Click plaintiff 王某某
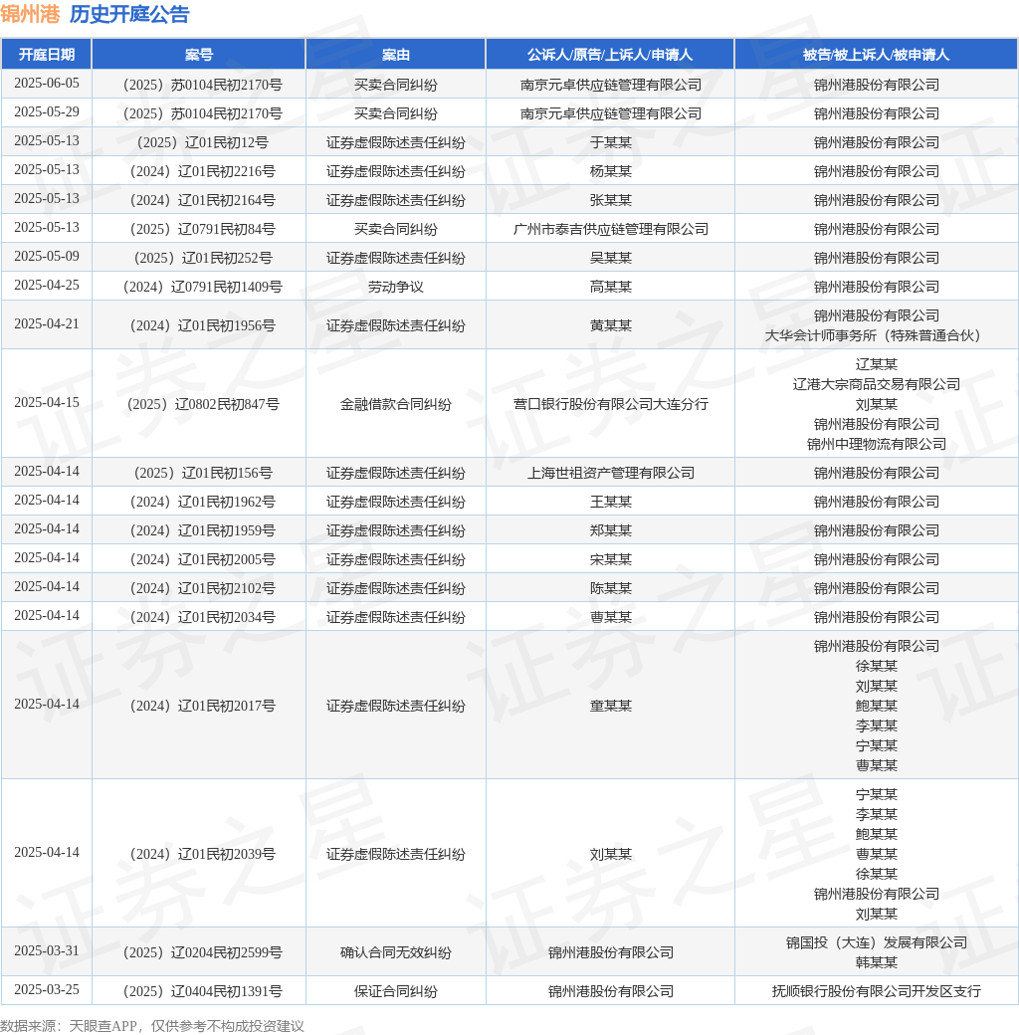Image resolution: width=1019 pixels, height=1035 pixels. pos(610,502)
